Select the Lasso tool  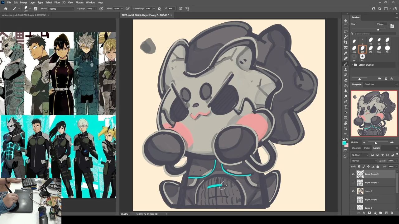pos(346,31)
